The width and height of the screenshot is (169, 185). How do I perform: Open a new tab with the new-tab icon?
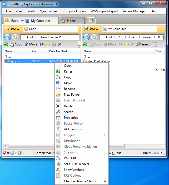pyautogui.click(x=91, y=21)
